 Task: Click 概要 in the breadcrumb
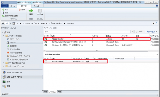tap(43, 23)
